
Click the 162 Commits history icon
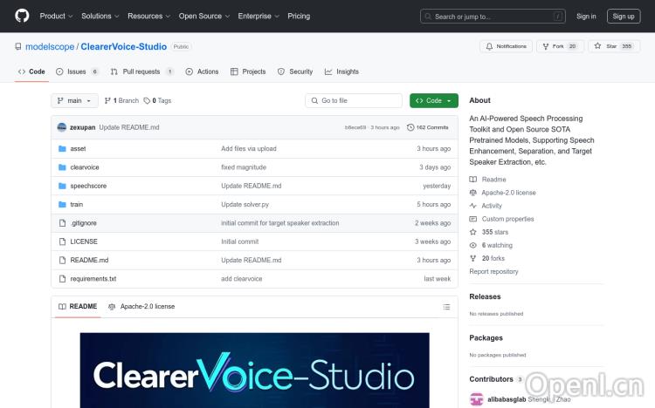(410, 127)
